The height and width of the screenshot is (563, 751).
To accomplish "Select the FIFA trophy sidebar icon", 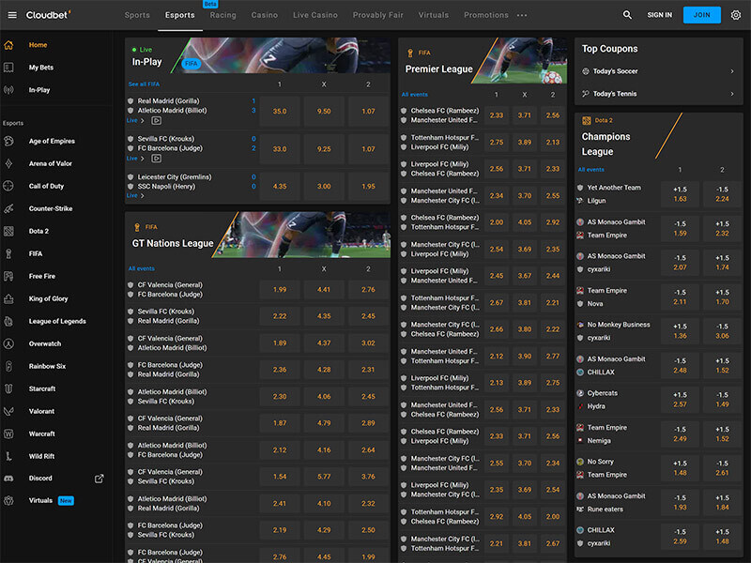I will (8, 253).
